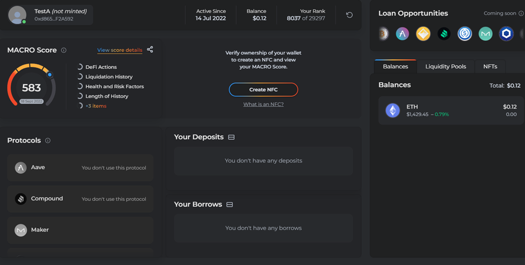Click the Compound logo in Protocols list
Screen dimensions: 525x265
21,199
